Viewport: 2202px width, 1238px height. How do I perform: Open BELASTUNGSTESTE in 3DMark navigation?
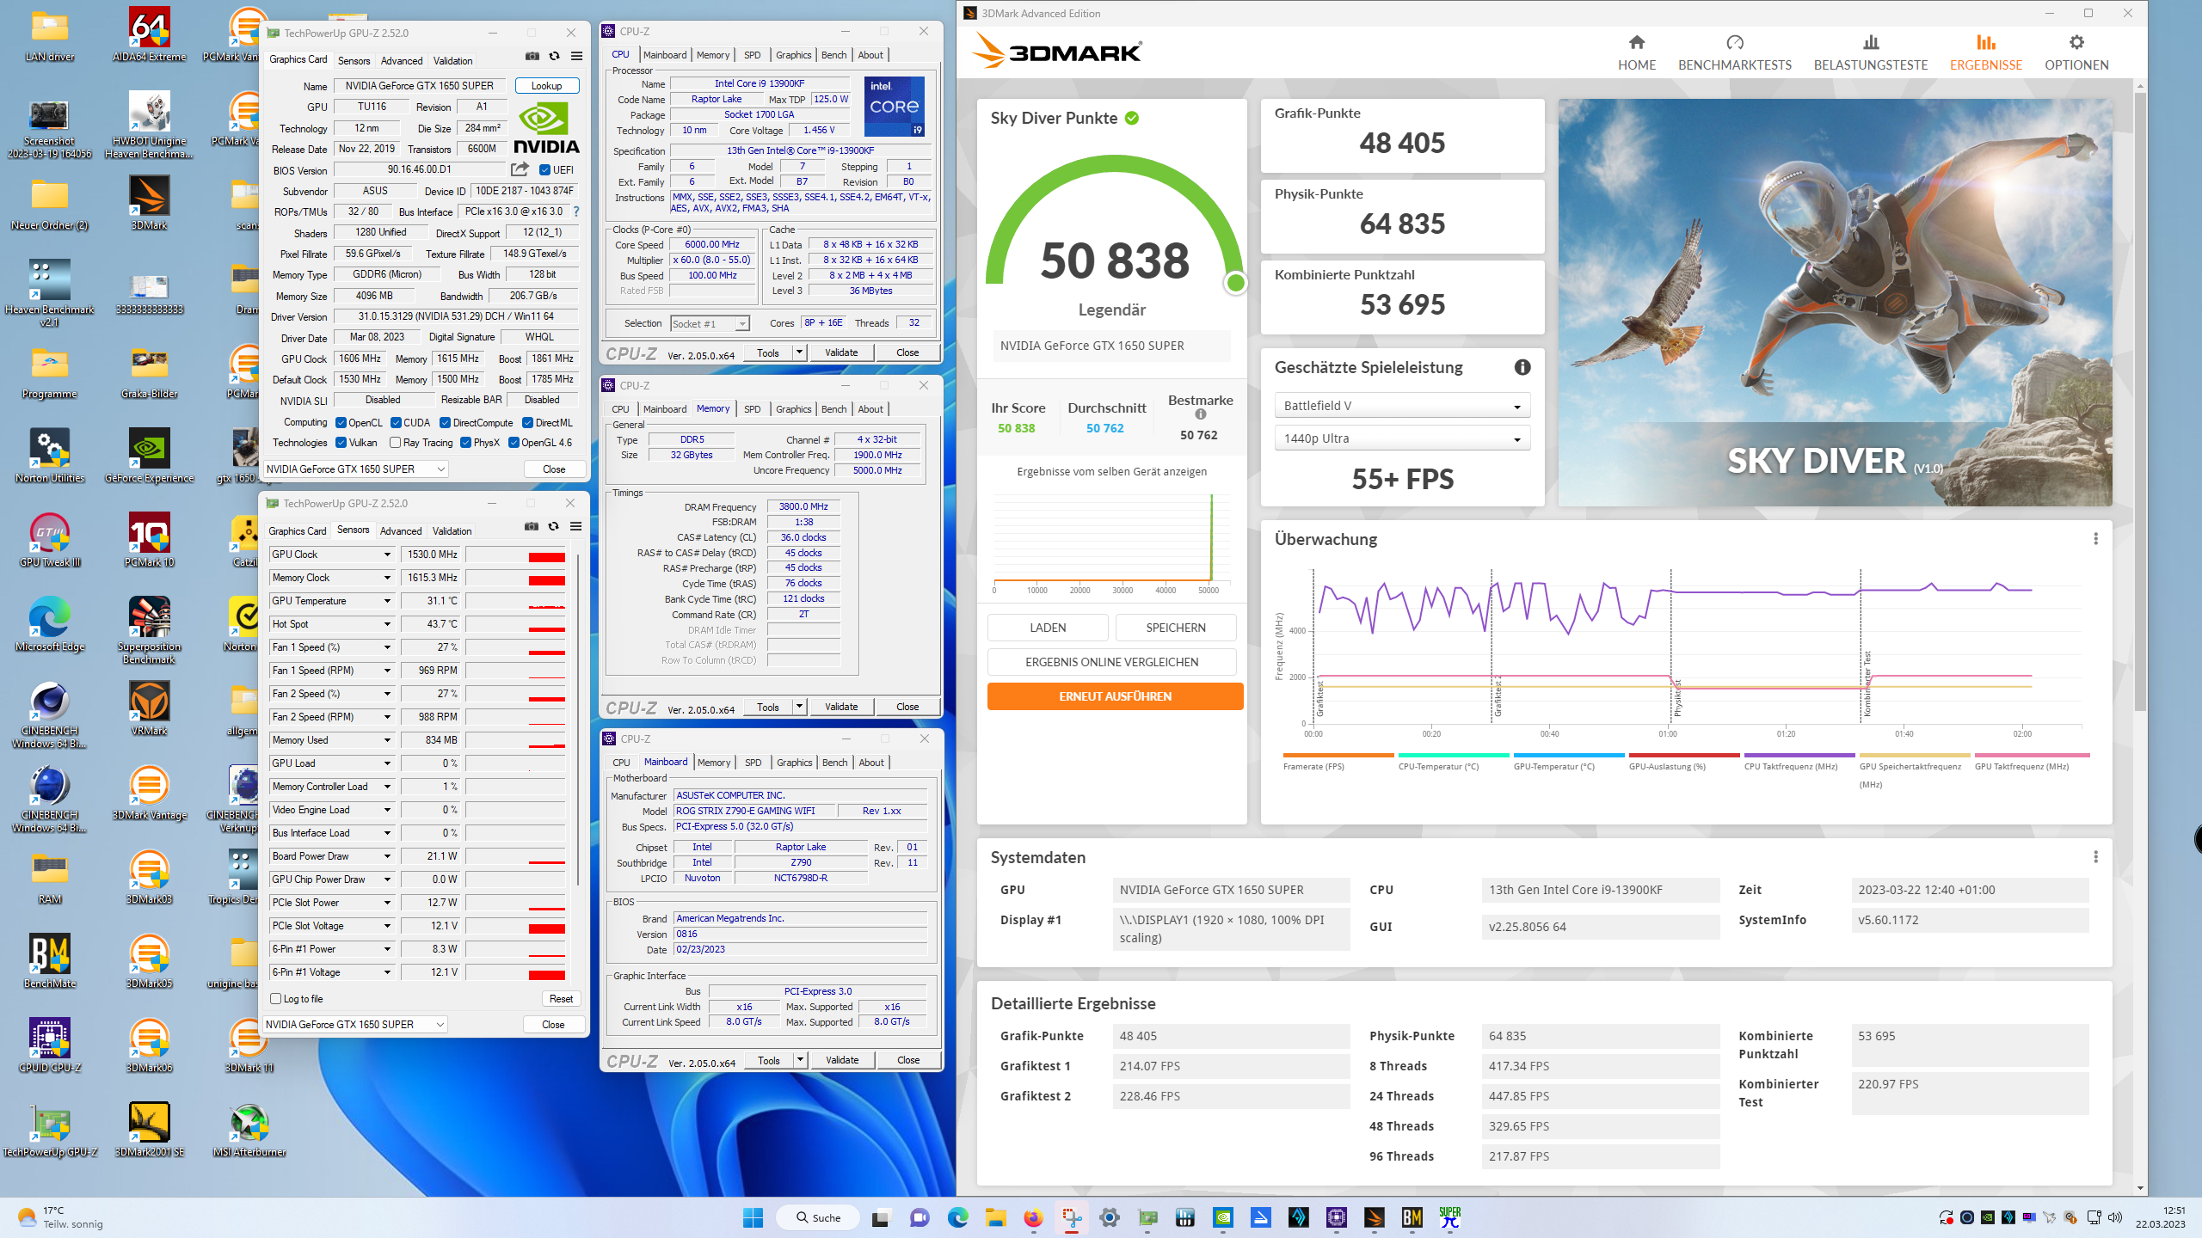pyautogui.click(x=1870, y=52)
